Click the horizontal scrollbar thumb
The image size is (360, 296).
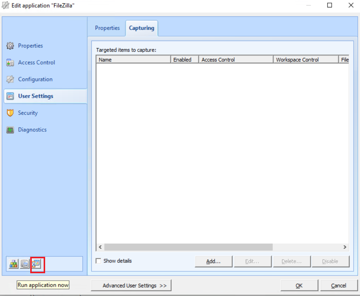[x=188, y=247]
